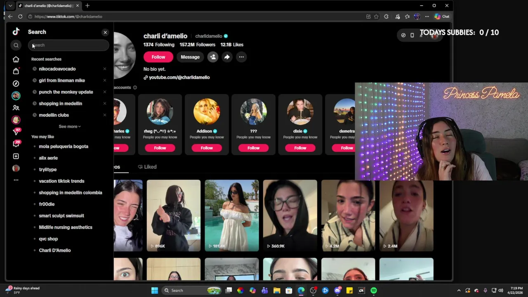Follow charli d'amelio with the pink button

[158, 57]
